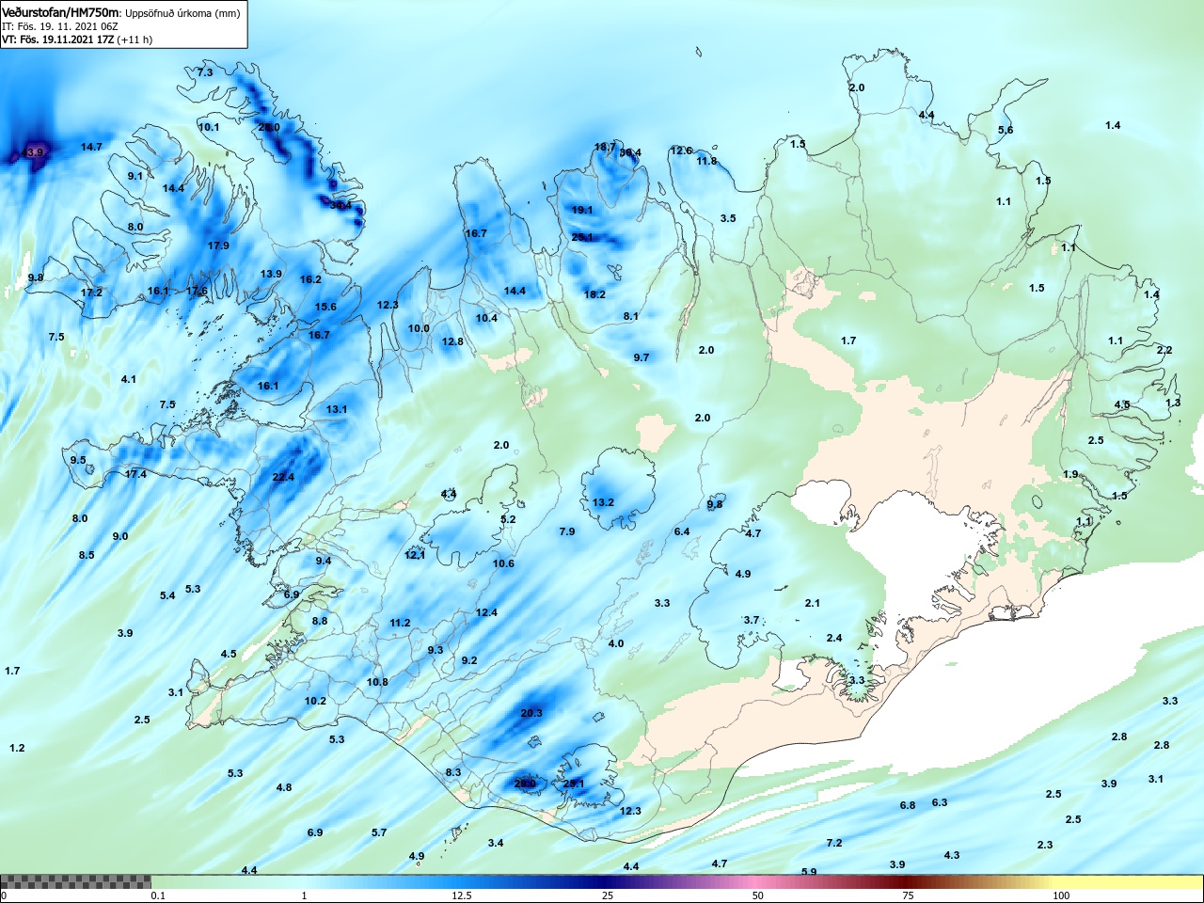Screen dimensions: 1204x903
Task: Pick the 12.6 value label
Action: pyautogui.click(x=681, y=150)
